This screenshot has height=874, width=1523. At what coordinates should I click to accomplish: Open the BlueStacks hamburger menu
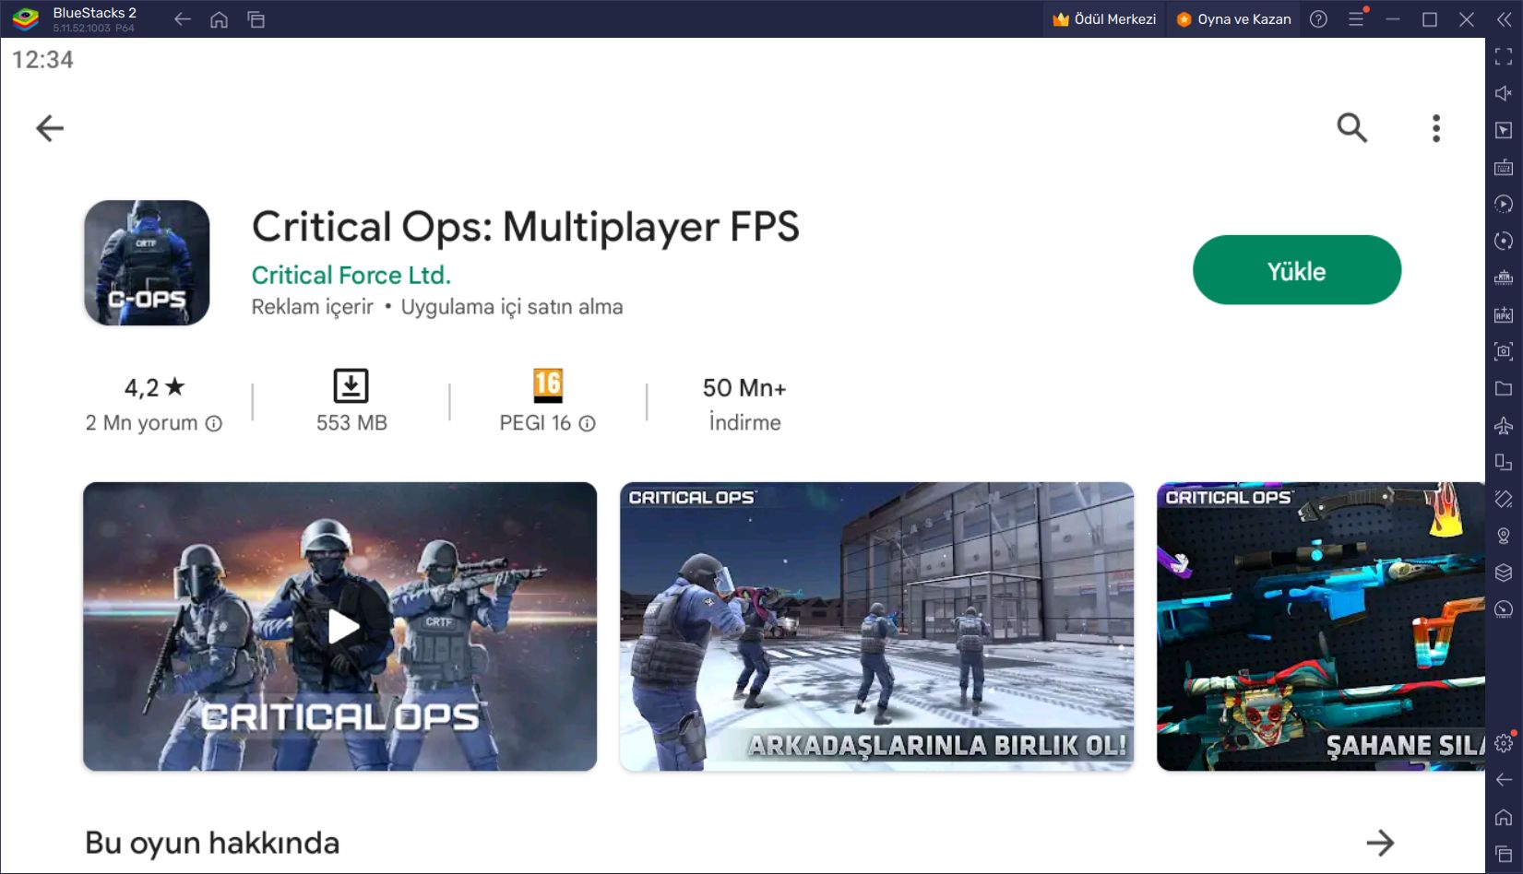tap(1356, 19)
